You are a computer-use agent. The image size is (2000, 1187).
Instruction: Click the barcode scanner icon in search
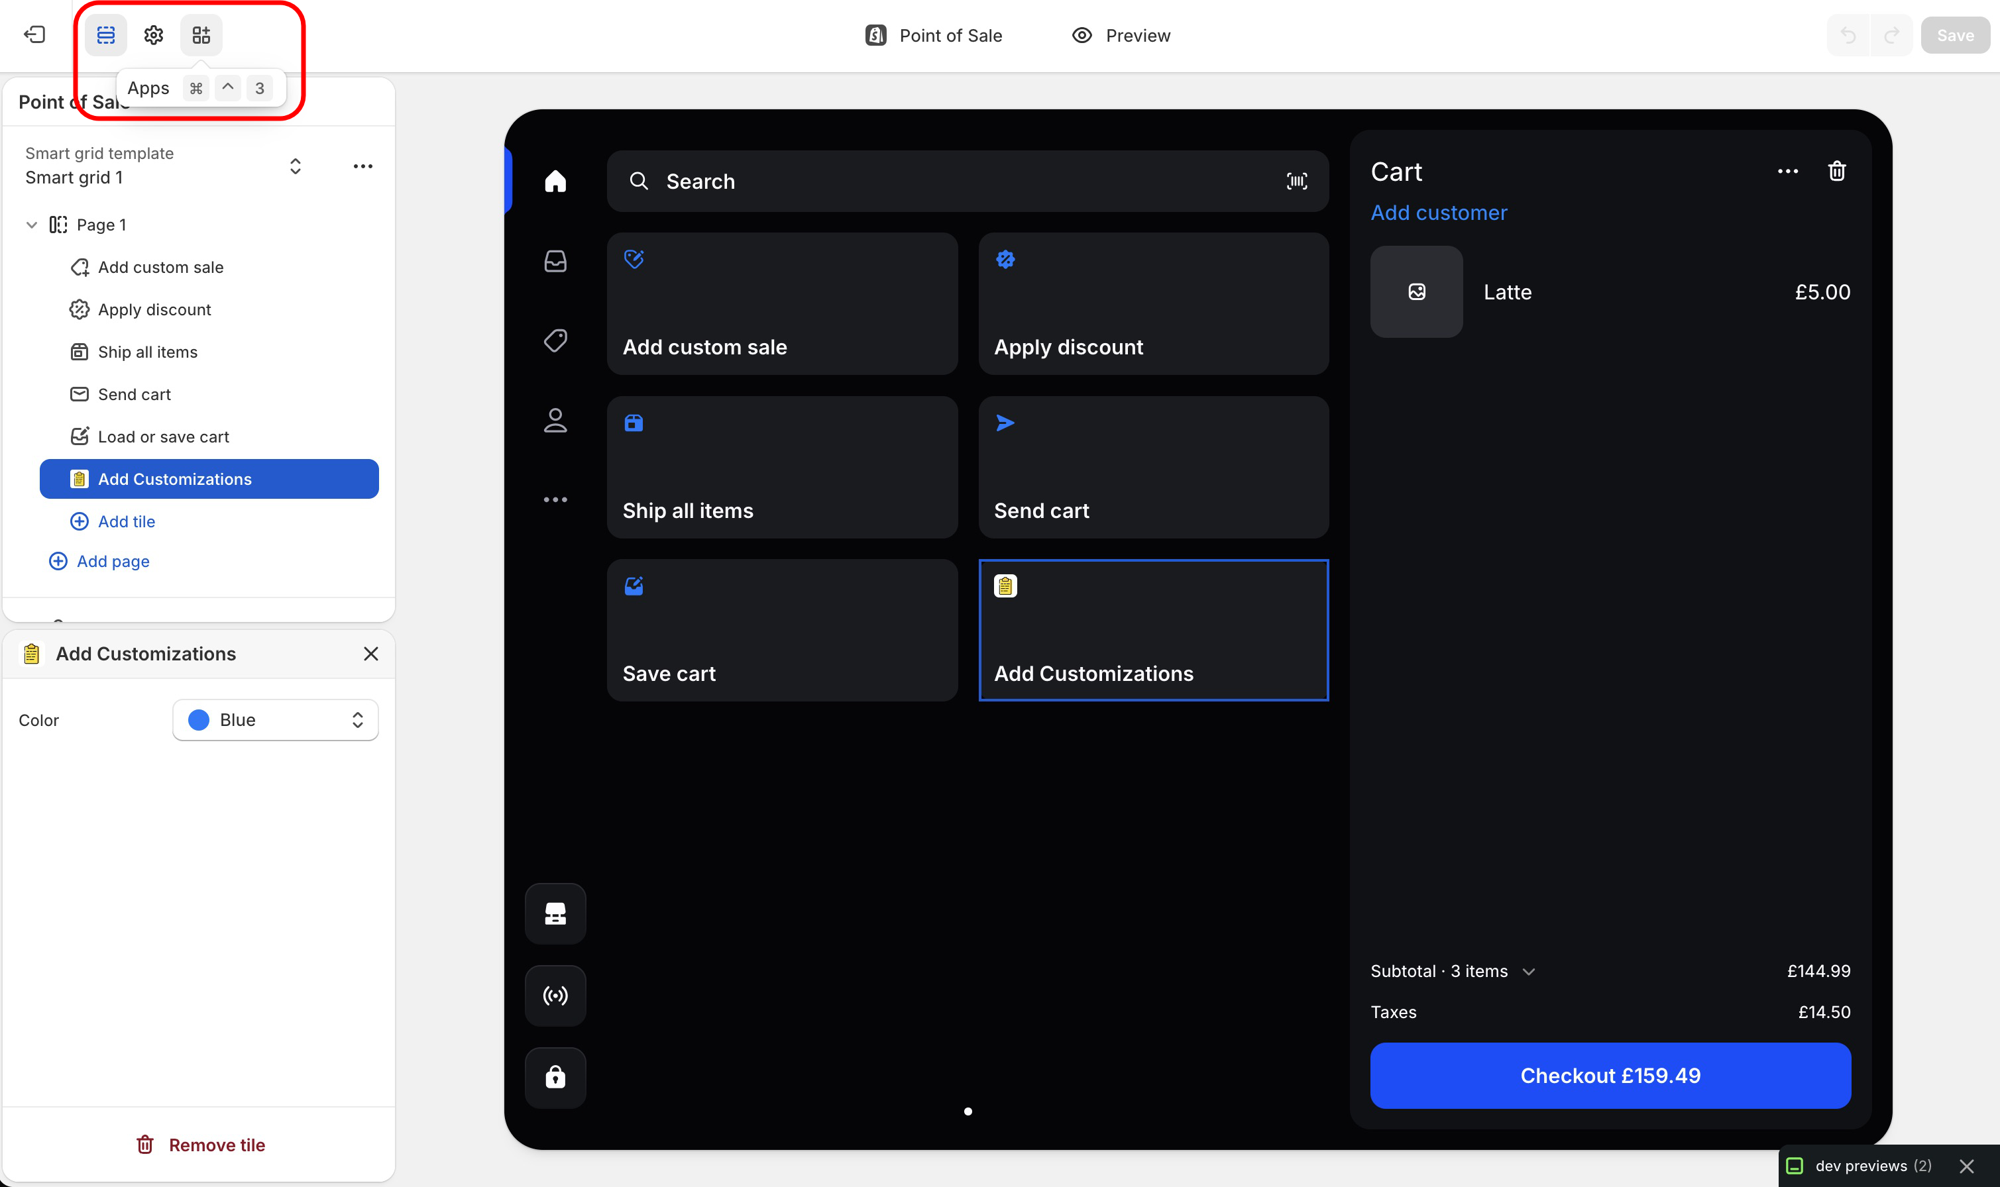click(1297, 181)
